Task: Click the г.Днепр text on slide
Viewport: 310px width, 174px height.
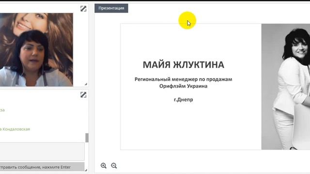Action: coord(184,100)
